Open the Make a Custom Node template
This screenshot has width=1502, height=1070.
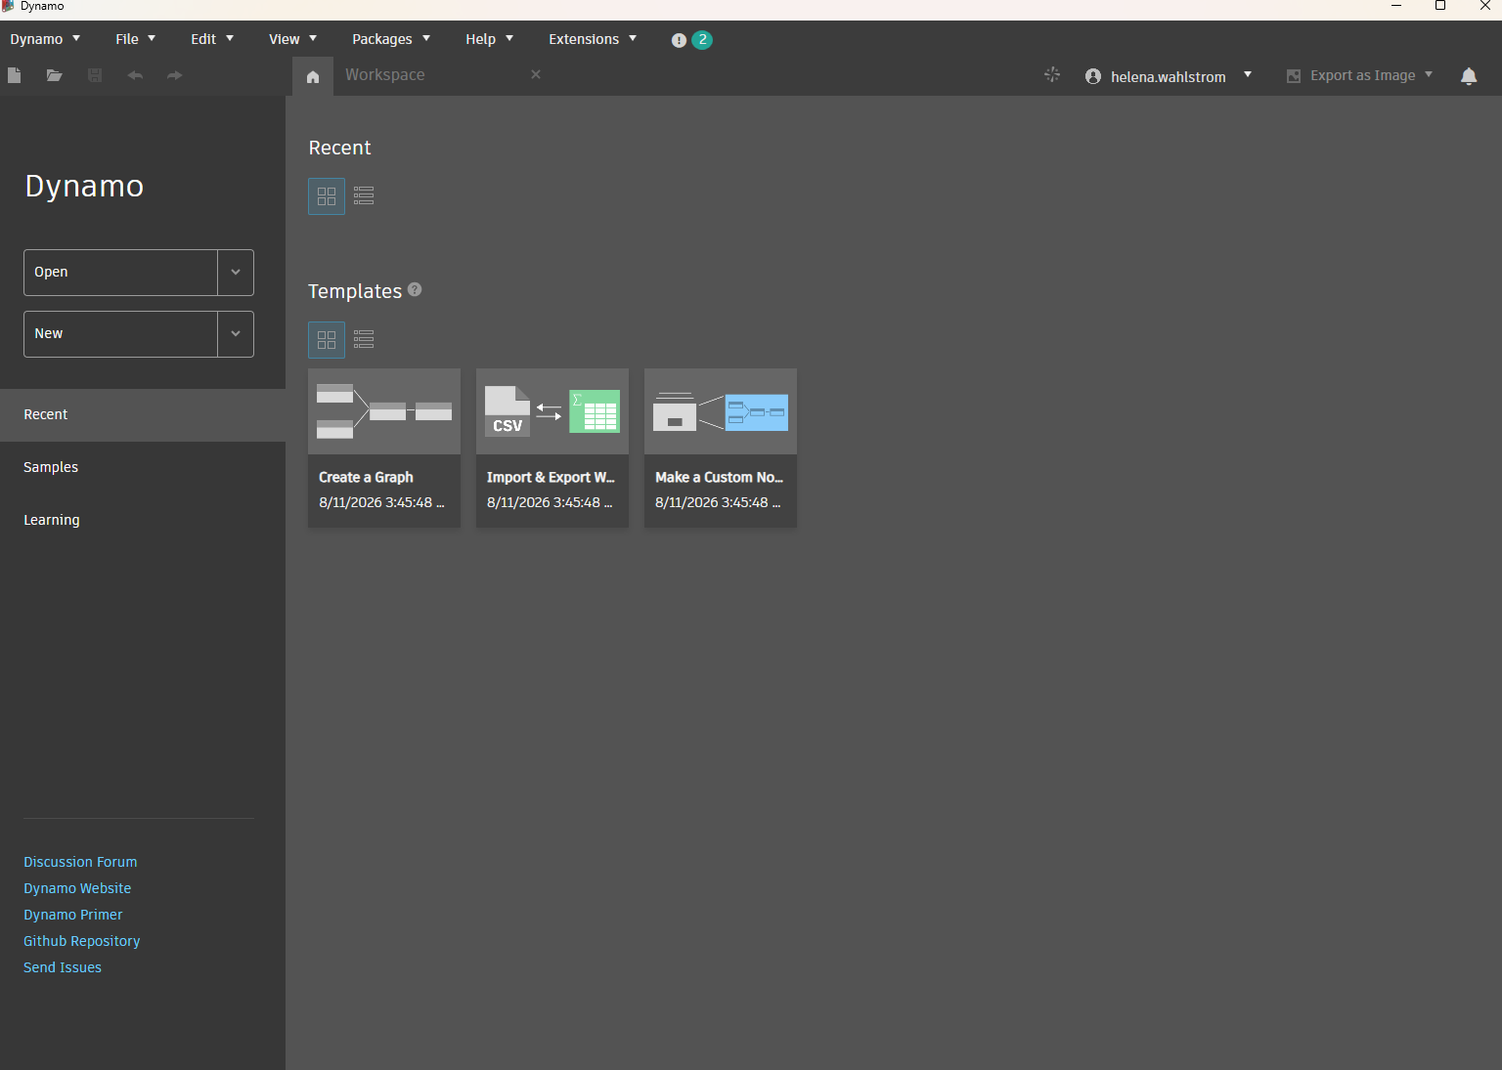[721, 448]
